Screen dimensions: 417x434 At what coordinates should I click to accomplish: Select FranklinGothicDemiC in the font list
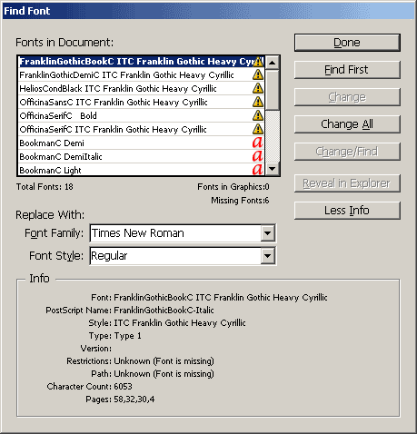click(x=141, y=74)
